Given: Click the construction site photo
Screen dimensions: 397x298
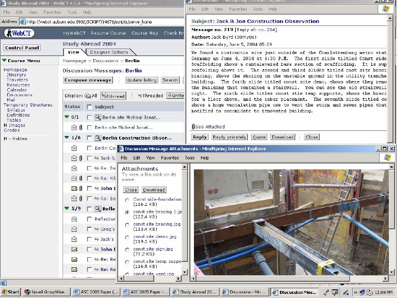Looking at the screenshot, I should (x=291, y=222).
